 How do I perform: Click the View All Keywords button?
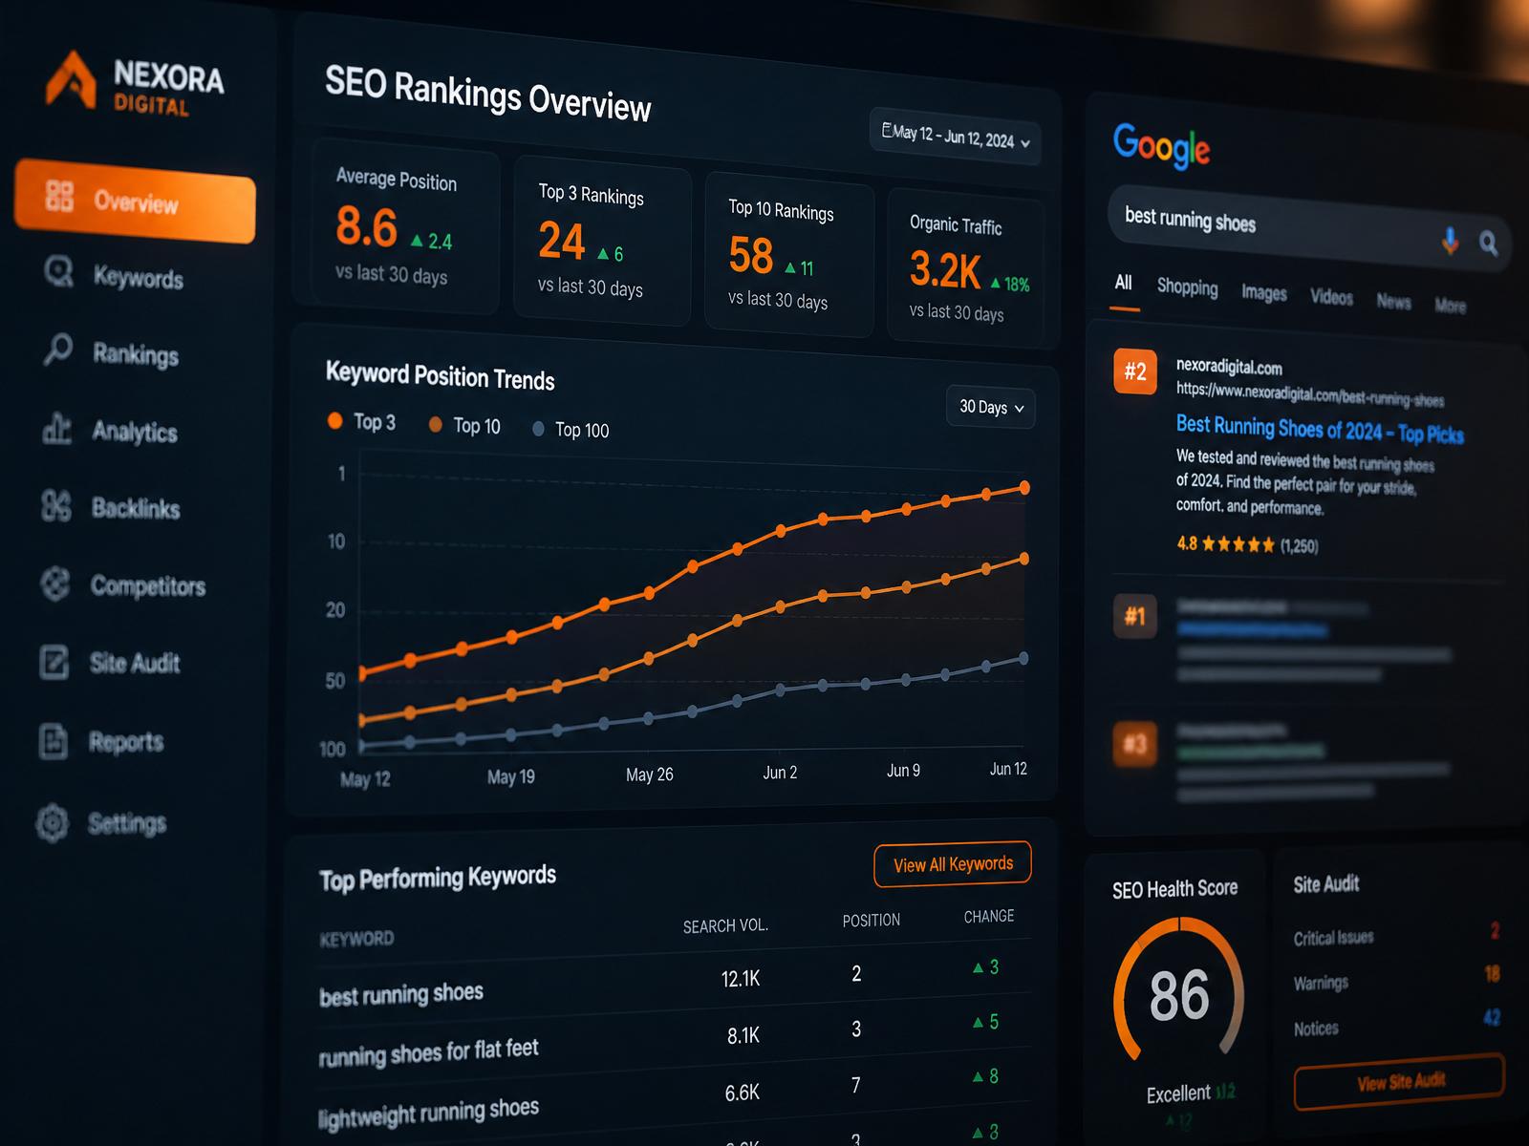pos(953,864)
